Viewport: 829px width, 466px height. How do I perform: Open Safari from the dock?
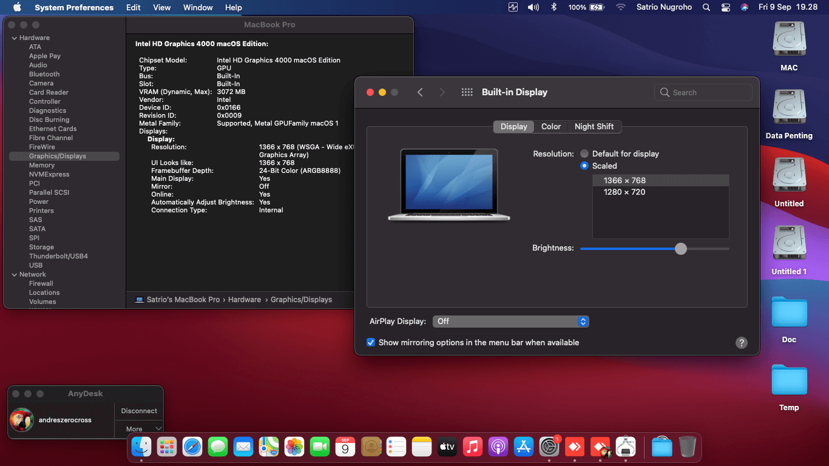[192, 447]
